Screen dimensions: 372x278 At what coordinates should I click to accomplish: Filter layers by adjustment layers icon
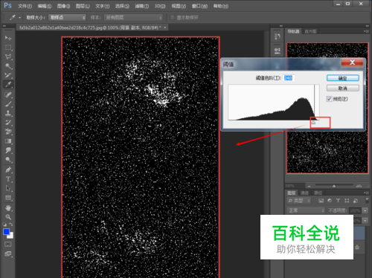[x=330, y=201]
